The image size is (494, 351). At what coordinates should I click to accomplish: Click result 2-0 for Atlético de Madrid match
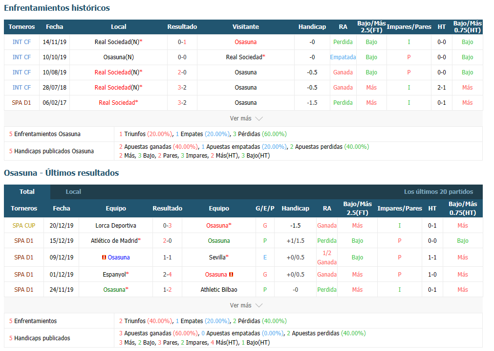(x=167, y=240)
